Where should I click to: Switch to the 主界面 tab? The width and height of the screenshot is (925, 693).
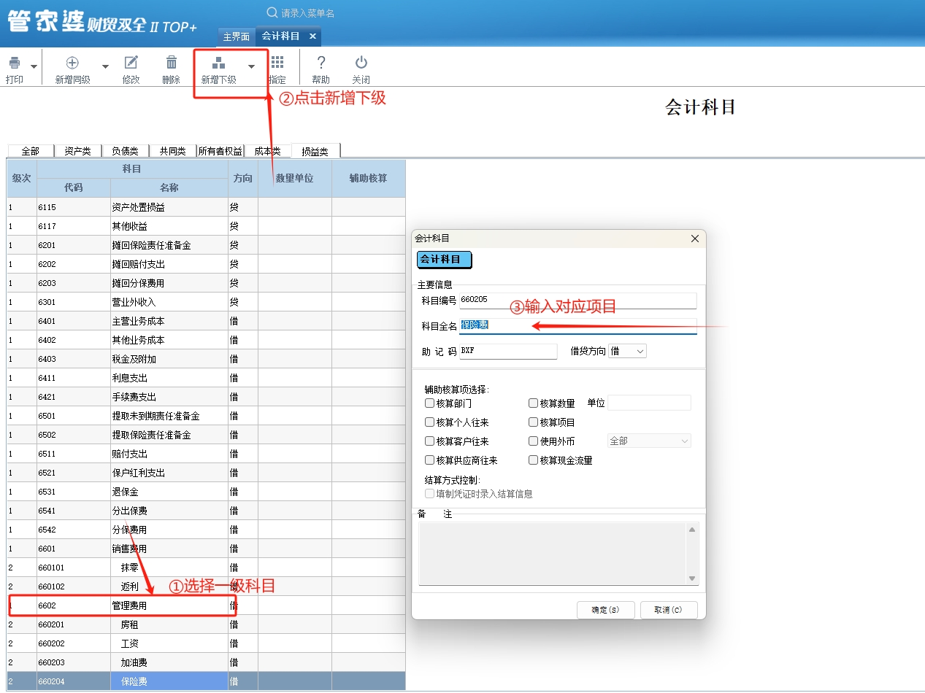[236, 36]
